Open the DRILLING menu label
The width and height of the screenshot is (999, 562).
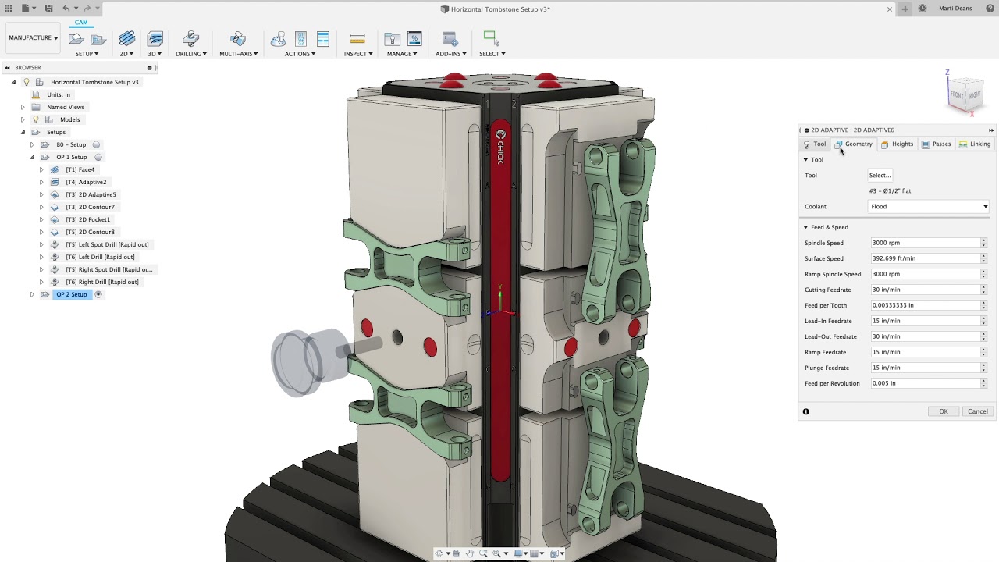(x=191, y=54)
